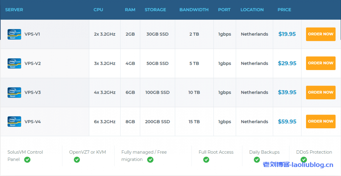Click green checkmark under DDoS Protection

(x=304, y=160)
